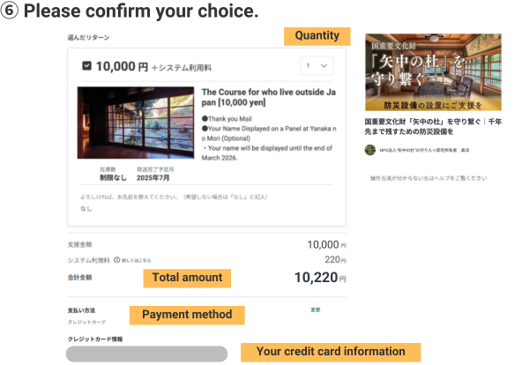529x365 pixels.
Task: Click the masked credit card number field
Action: point(146,354)
